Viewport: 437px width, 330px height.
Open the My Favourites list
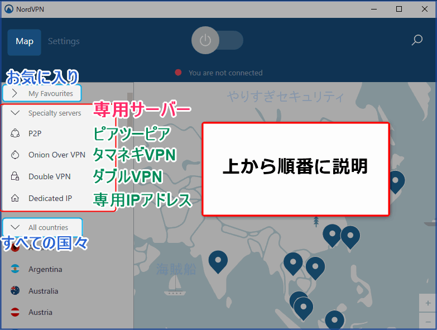pyautogui.click(x=50, y=94)
